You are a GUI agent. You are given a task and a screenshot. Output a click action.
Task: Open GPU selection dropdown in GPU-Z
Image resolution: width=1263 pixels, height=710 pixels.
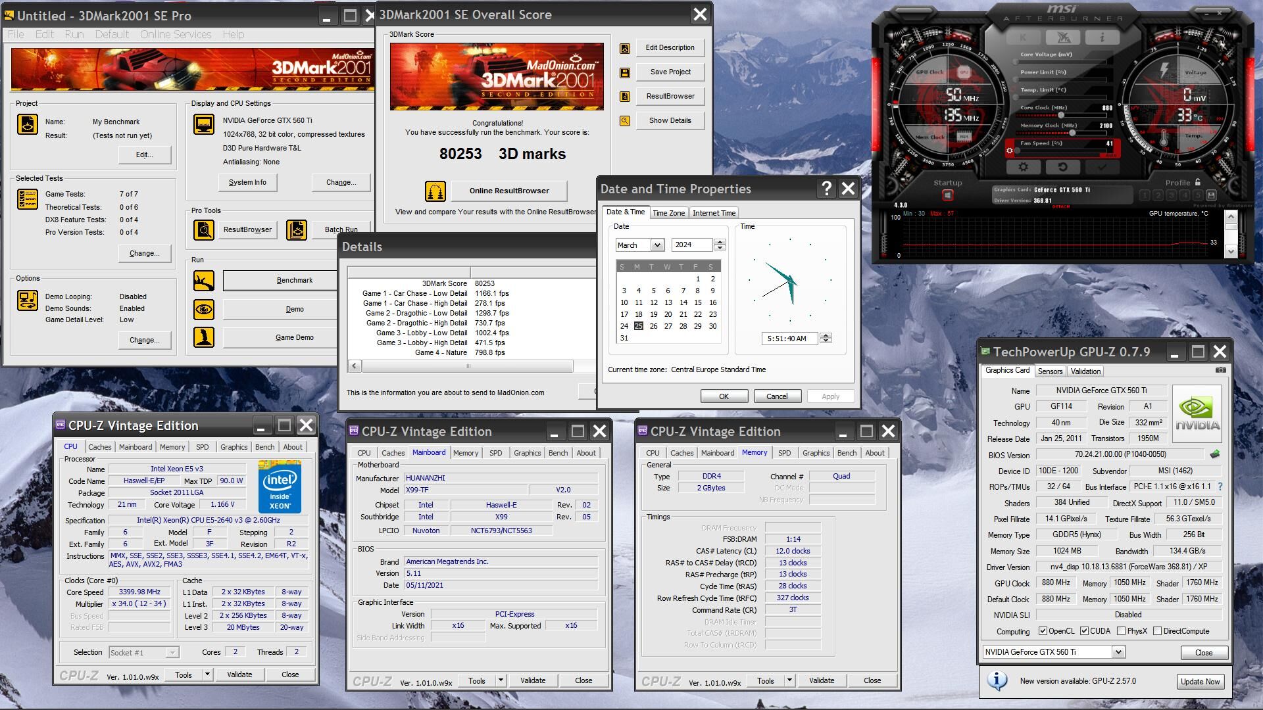pos(1118,652)
